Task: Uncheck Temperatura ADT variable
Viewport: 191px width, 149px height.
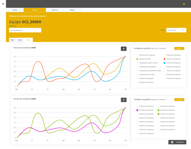Action: (x=137, y=59)
